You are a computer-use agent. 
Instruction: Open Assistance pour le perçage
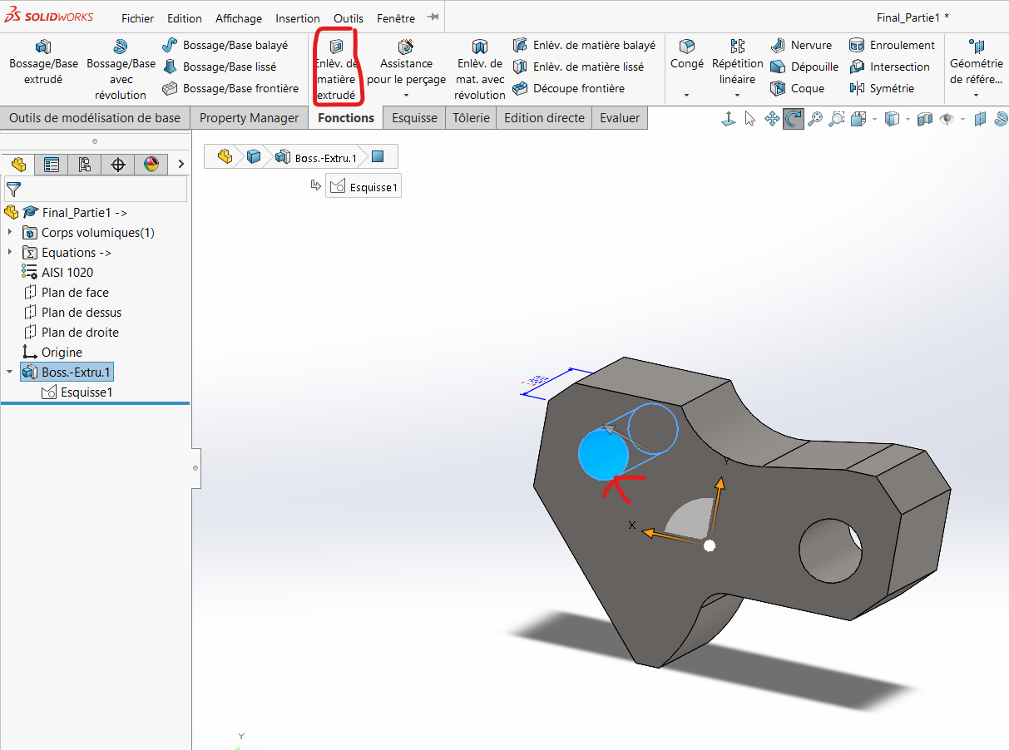coord(406,62)
